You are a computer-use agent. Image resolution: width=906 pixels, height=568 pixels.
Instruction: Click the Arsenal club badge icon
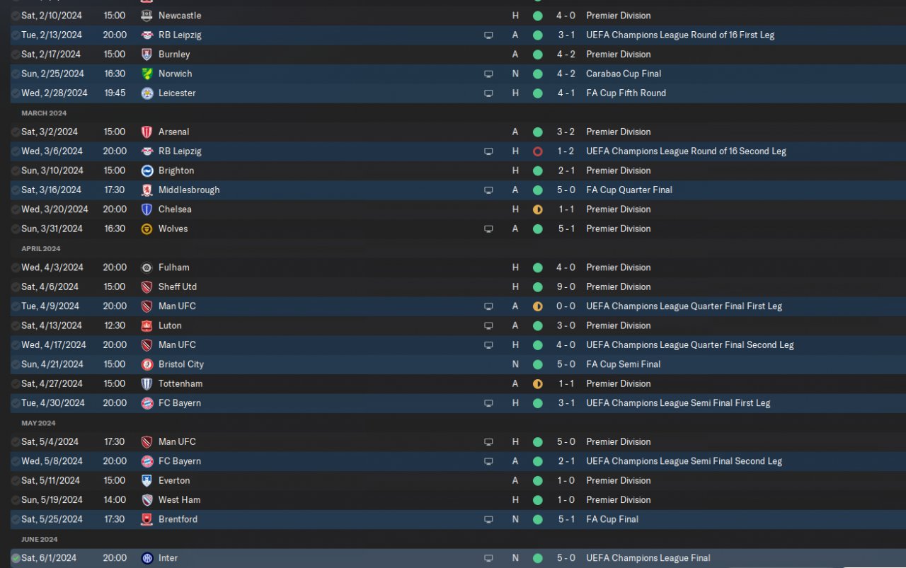click(147, 132)
